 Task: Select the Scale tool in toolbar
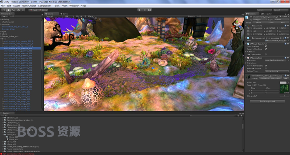[x=18, y=10]
